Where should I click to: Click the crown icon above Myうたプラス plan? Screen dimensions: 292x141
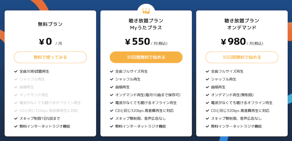146,11
